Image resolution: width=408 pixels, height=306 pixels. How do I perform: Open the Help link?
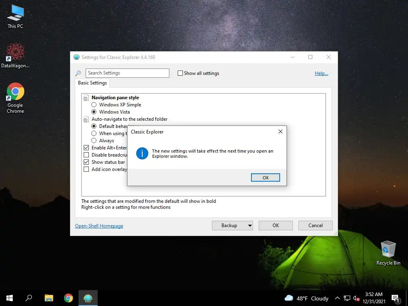[322, 73]
